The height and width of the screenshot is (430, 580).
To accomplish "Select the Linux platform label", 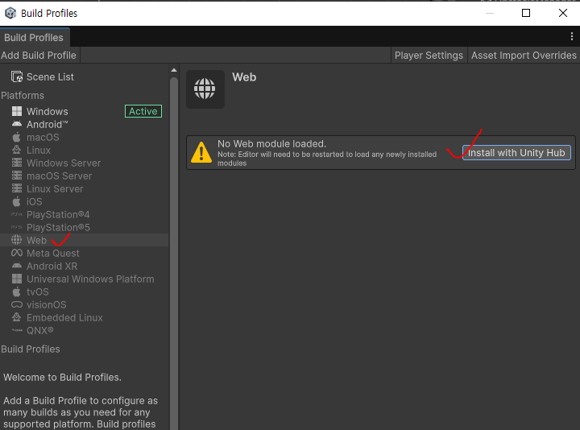I will (x=39, y=150).
